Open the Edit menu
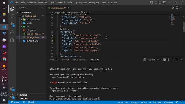Screen dimensions: 185x104 [x=23, y=3]
